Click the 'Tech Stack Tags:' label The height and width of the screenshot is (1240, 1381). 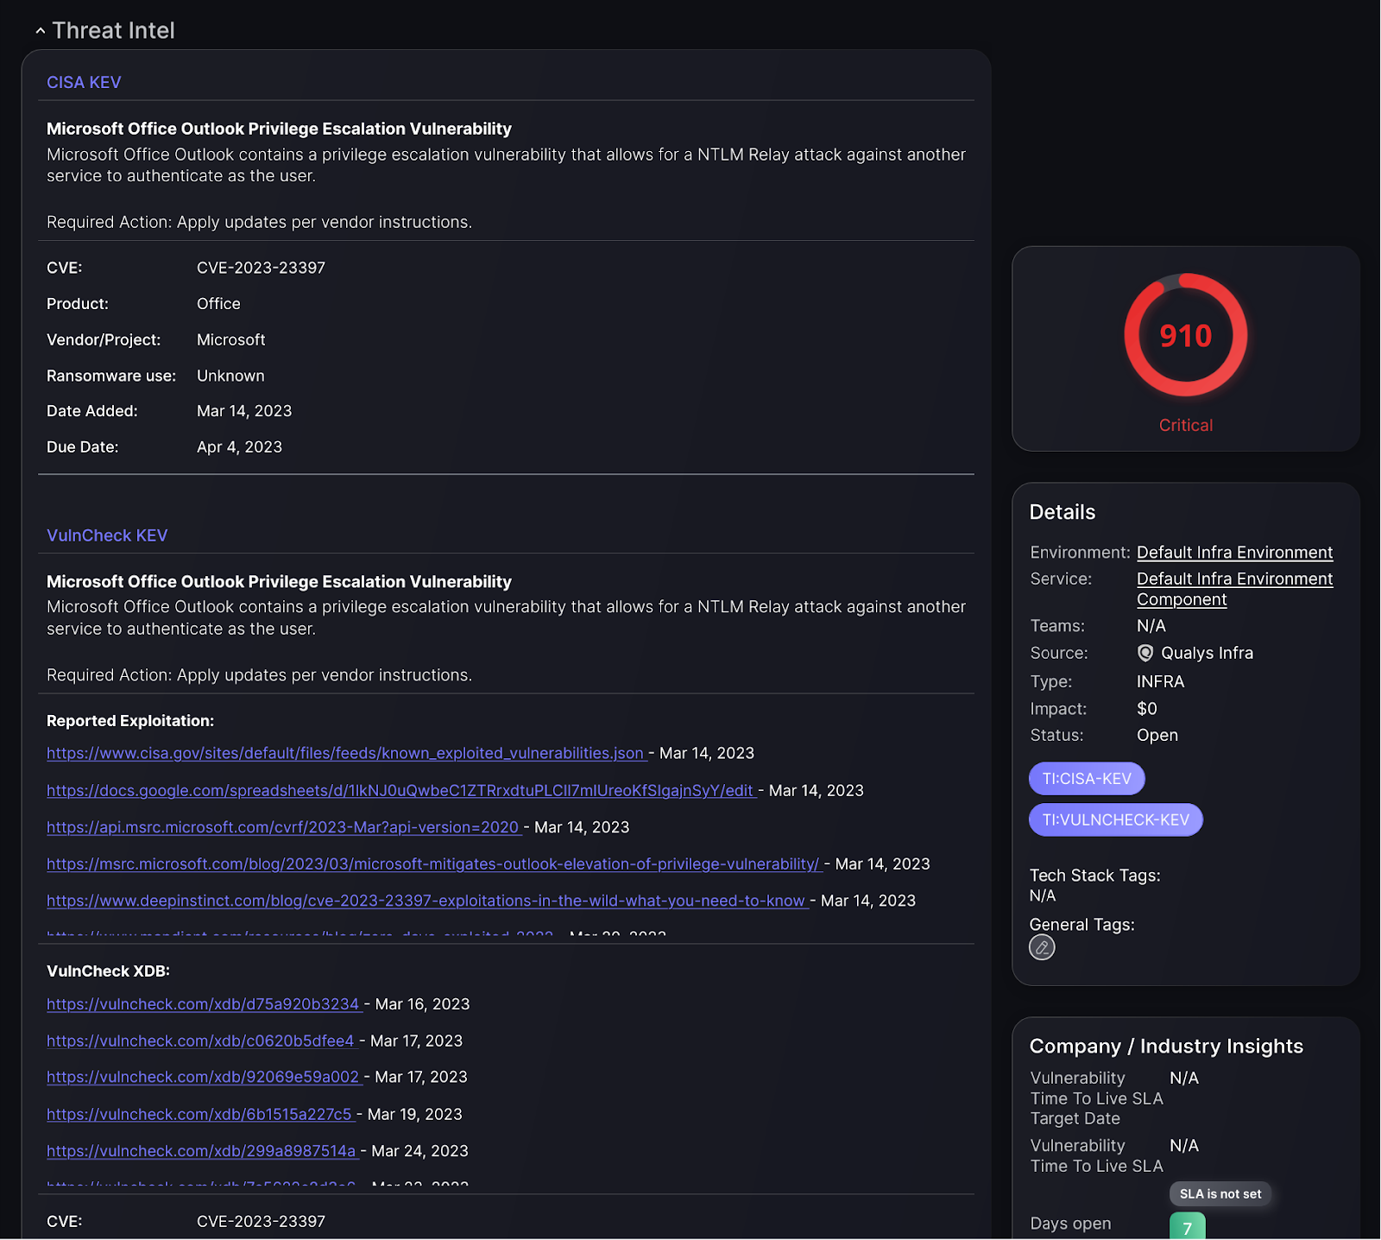coord(1094,876)
